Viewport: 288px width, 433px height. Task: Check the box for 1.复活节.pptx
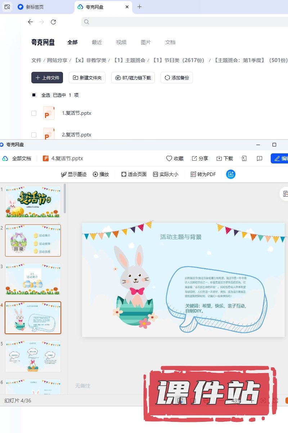[x=34, y=113]
